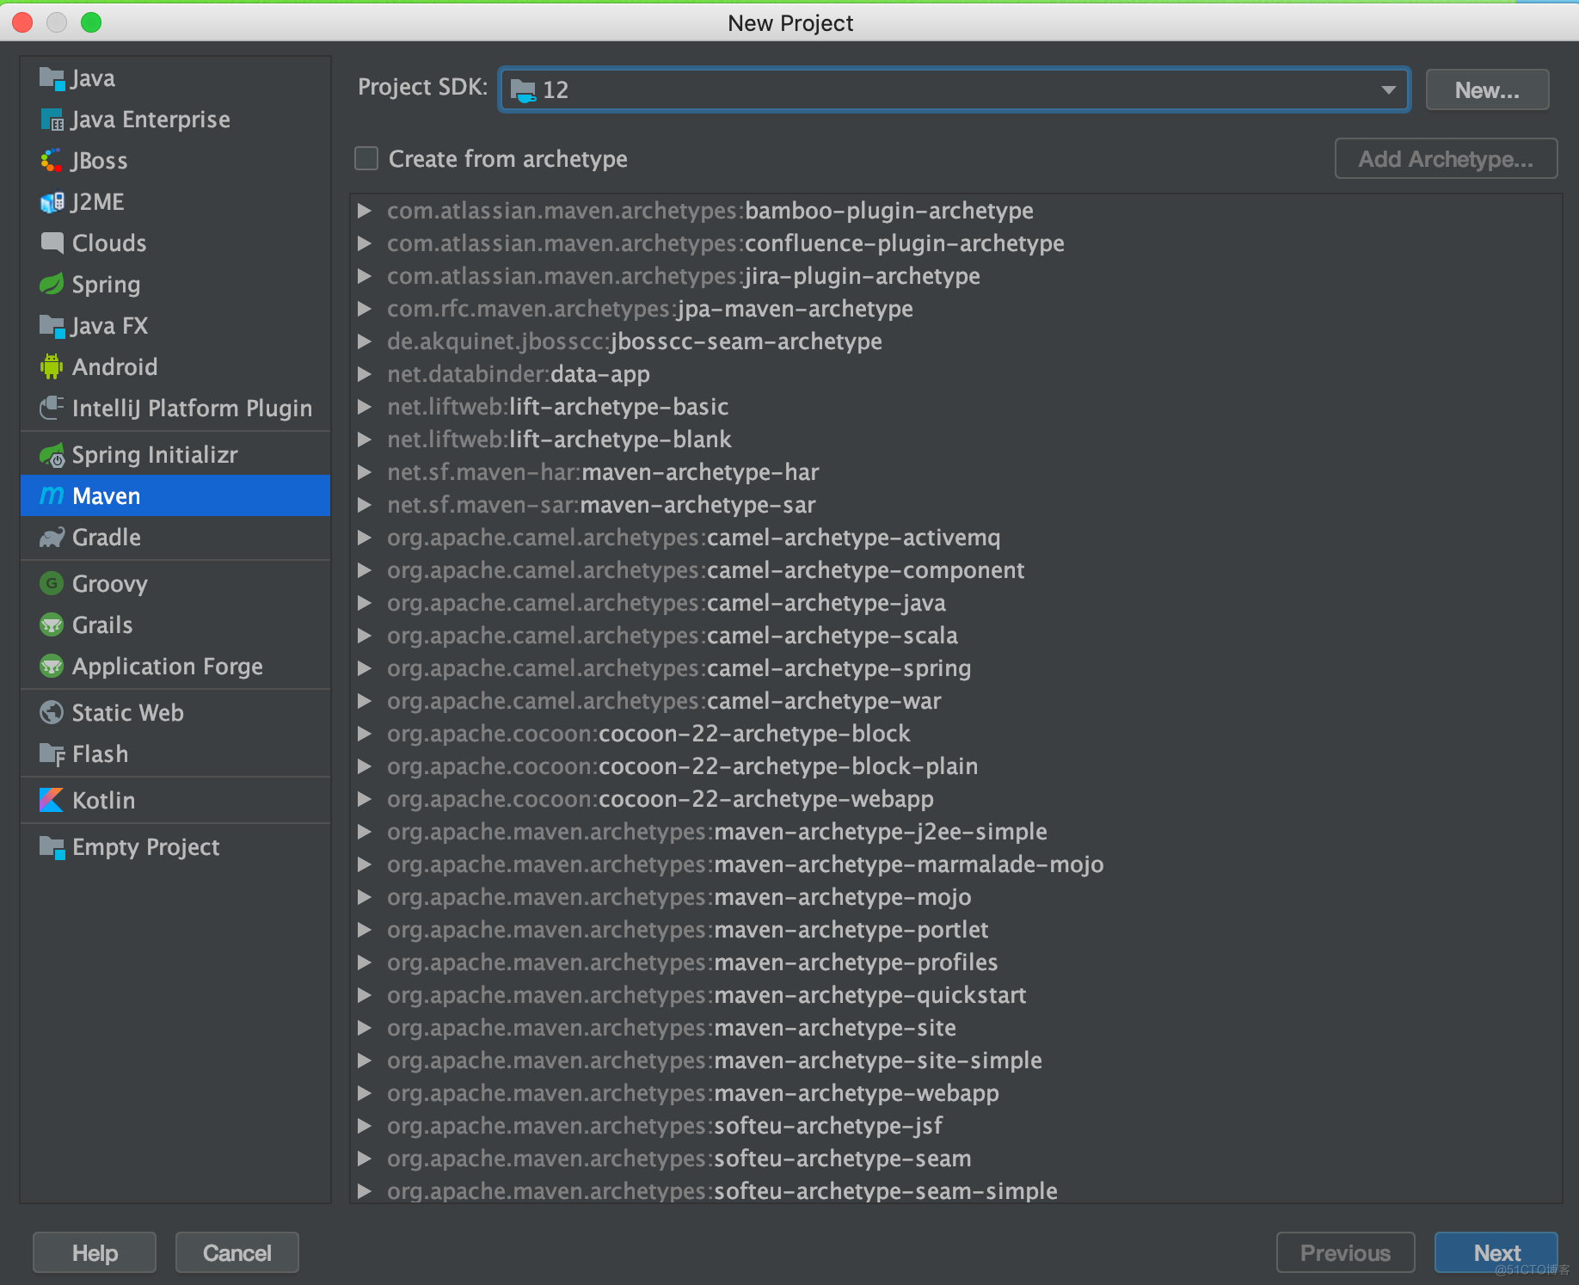Viewport: 1579px width, 1285px height.
Task: Select softeu-archetype-jsf row
Action: pos(956,1126)
